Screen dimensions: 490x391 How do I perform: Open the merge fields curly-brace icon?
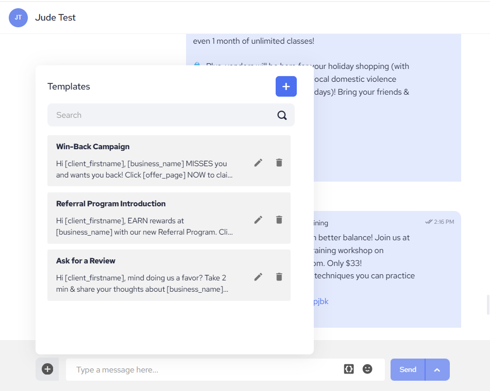tap(349, 369)
